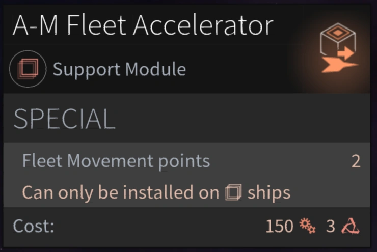Click the ship hull icon before 'ships'
The width and height of the screenshot is (377, 252).
point(233,192)
